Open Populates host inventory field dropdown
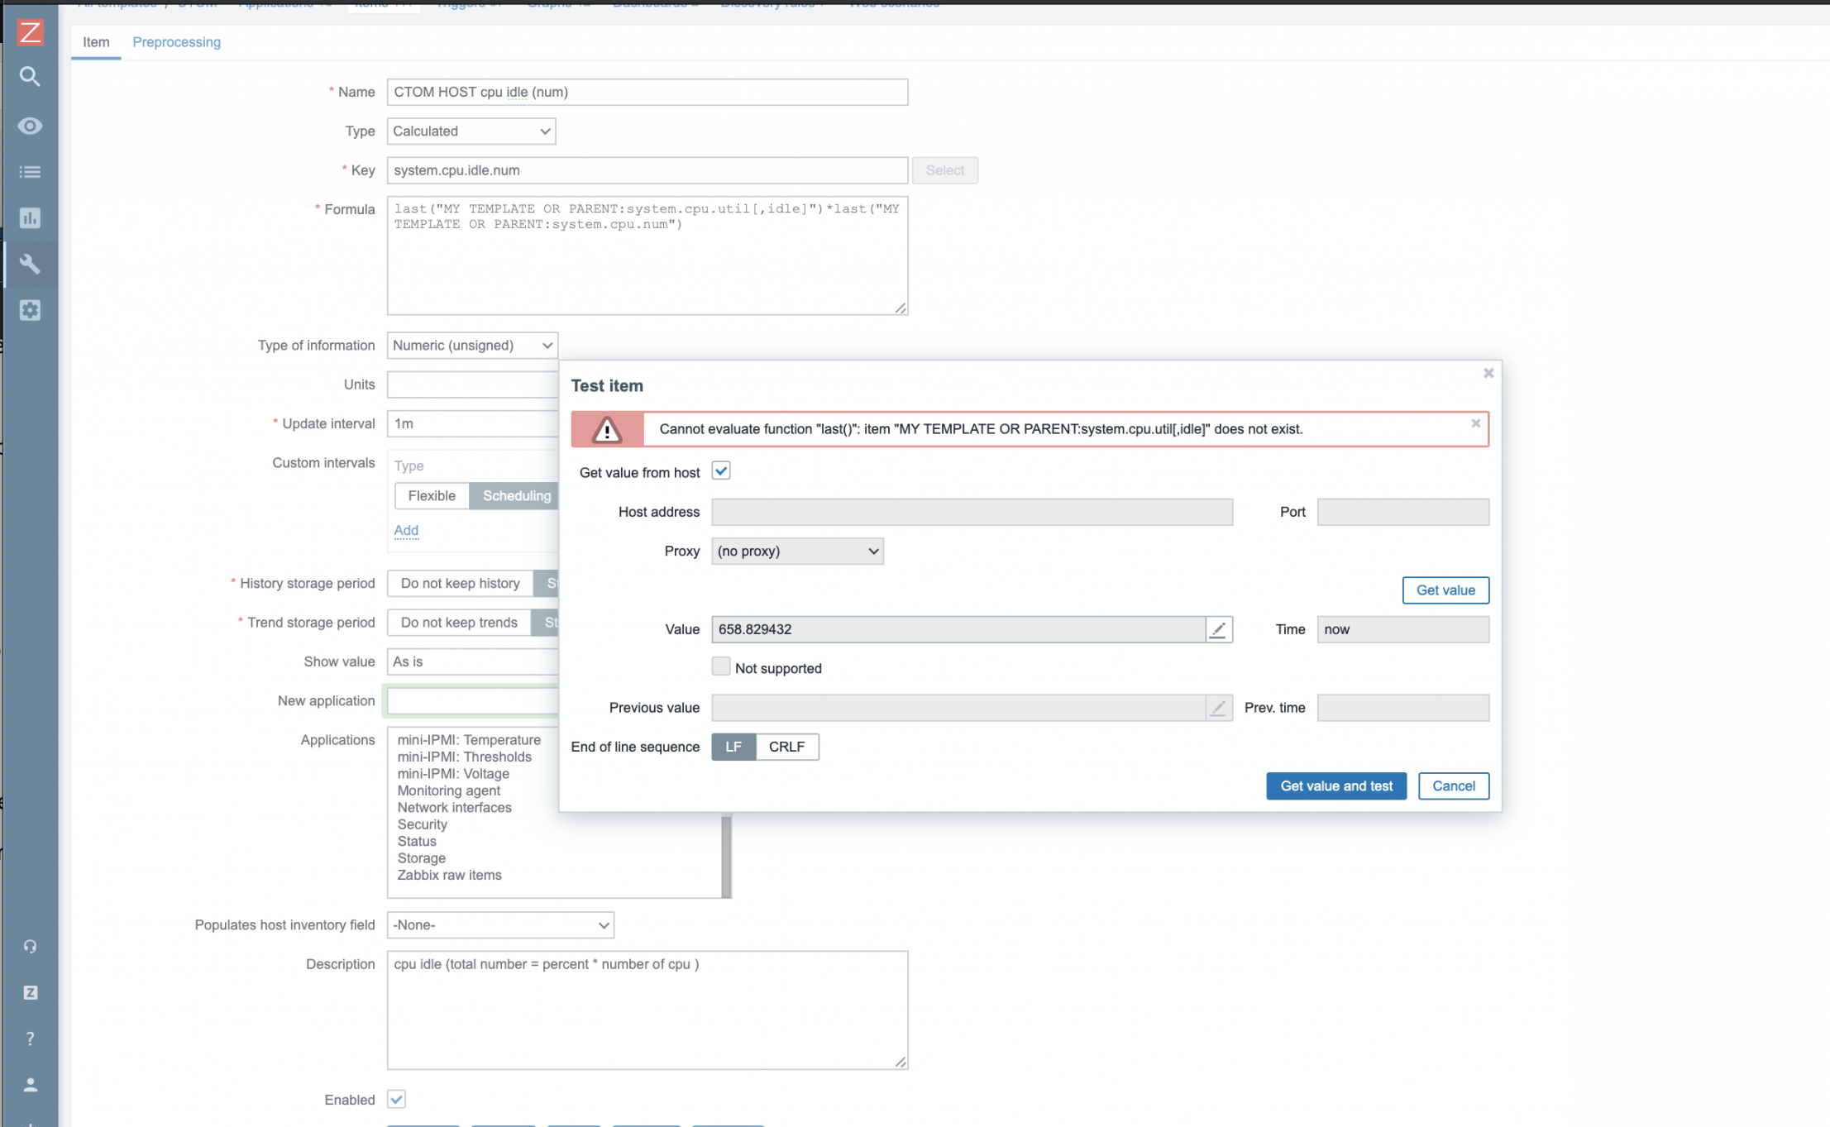 (500, 924)
